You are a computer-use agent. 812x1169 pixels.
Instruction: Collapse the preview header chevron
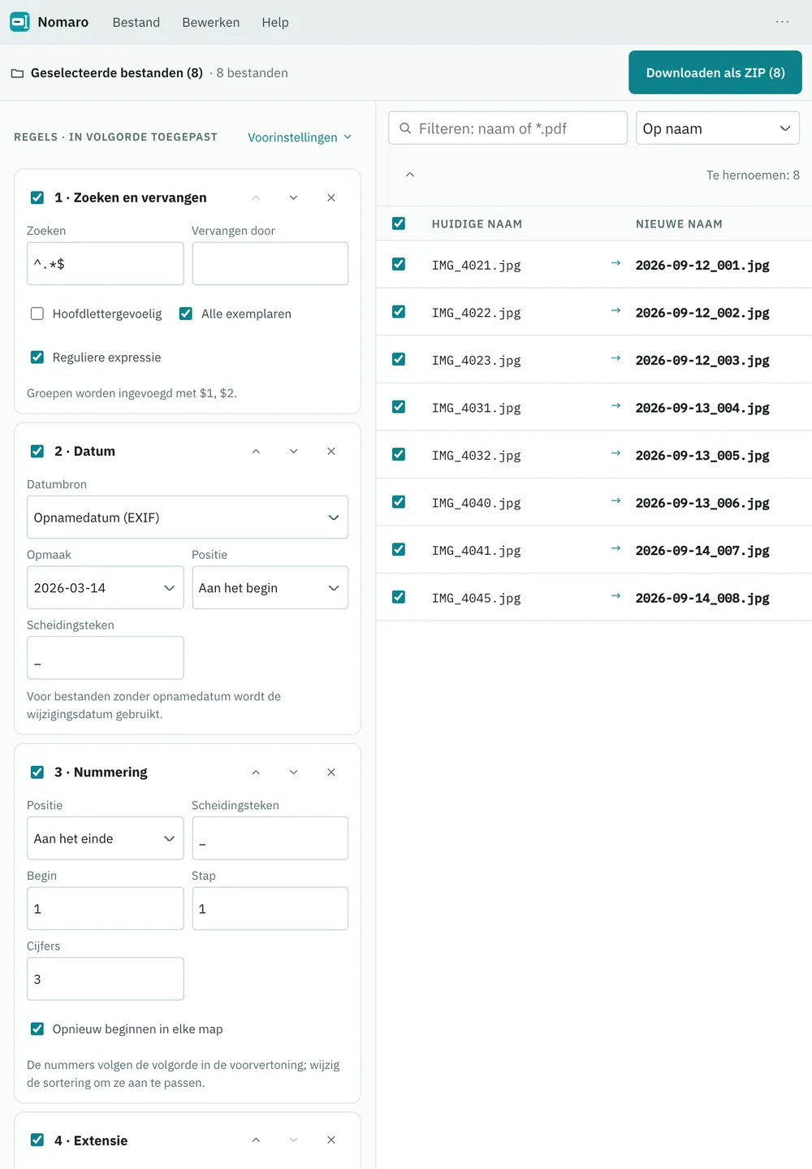[x=410, y=175]
